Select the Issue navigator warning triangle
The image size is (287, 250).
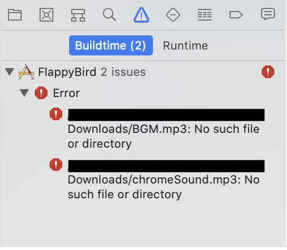[141, 15]
